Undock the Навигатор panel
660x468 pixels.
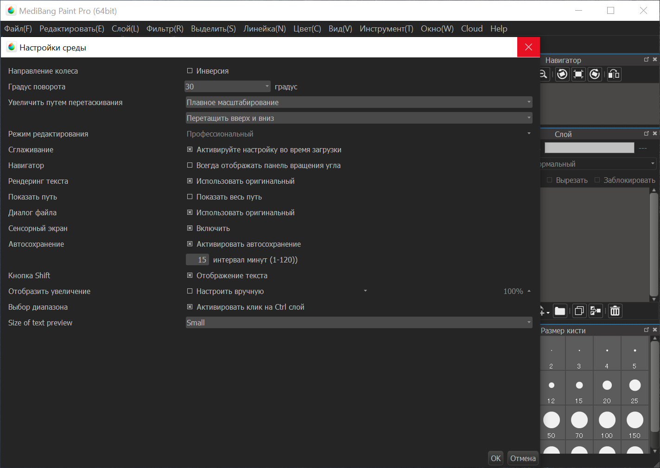click(647, 59)
